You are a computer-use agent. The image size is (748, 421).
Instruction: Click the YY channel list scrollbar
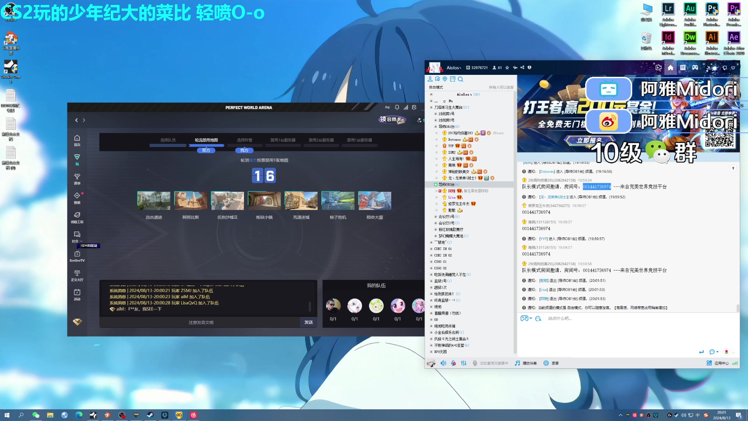pos(515,222)
